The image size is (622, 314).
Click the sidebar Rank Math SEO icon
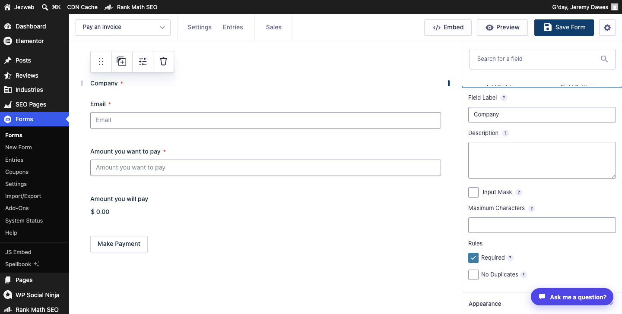click(x=8, y=310)
